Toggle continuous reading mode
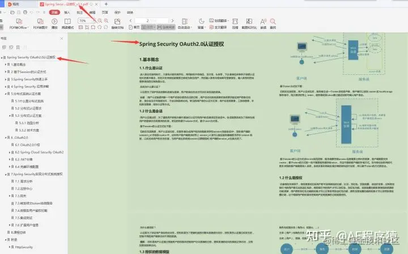Viewport: 408px width, 254px height. [166, 27]
